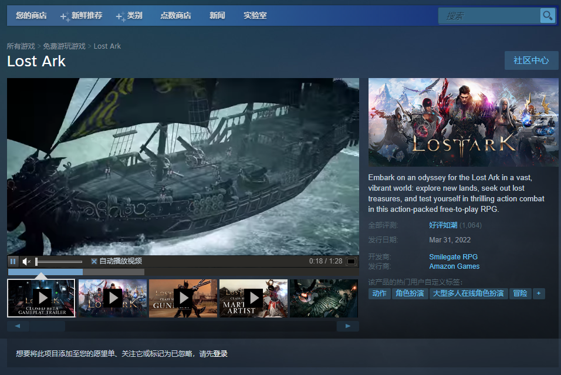Open the 新闻 menu item
Screen dimensions: 561x375
[217, 15]
